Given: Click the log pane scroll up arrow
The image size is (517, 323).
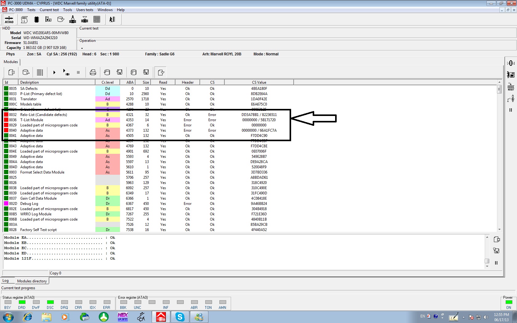Looking at the screenshot, I should click(x=487, y=237).
